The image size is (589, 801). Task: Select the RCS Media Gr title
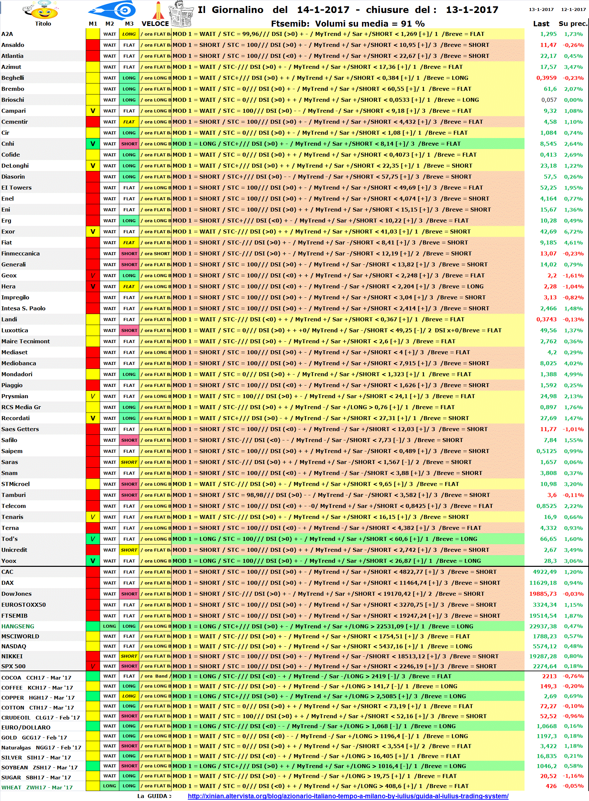pos(21,407)
